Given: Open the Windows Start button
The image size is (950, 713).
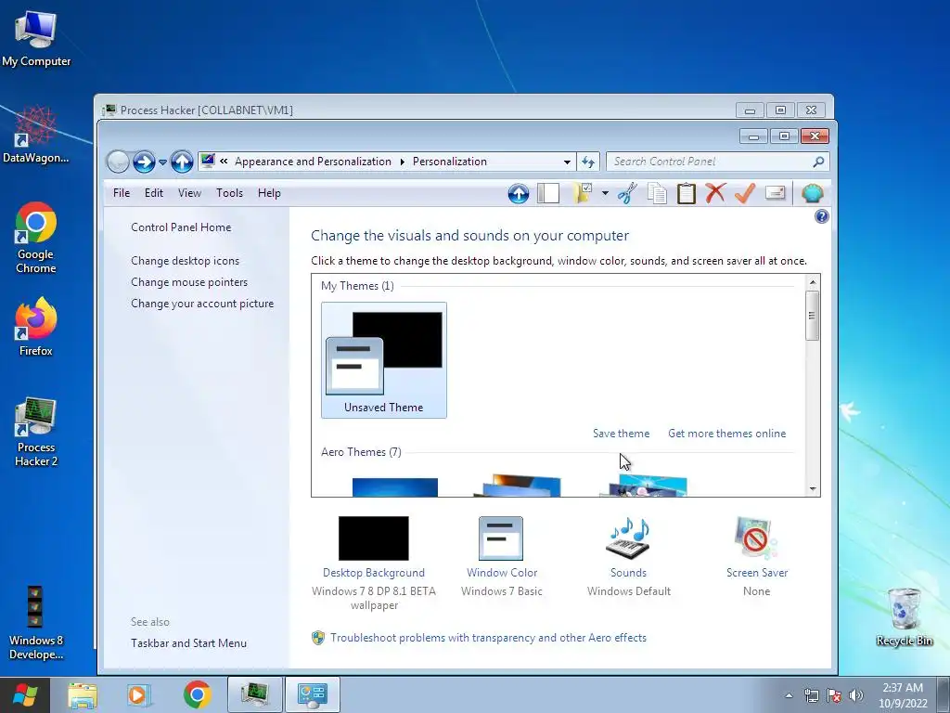Looking at the screenshot, I should [x=25, y=694].
